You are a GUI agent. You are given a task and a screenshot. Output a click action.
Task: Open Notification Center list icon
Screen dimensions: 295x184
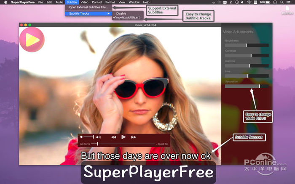click(288, 2)
